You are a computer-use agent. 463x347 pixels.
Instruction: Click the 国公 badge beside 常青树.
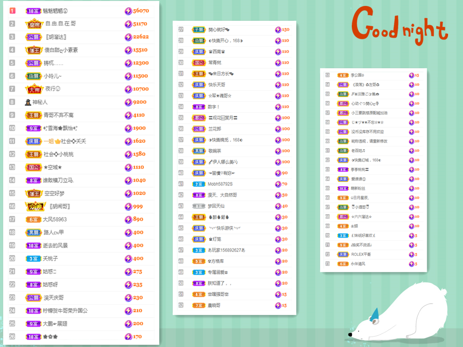198,62
